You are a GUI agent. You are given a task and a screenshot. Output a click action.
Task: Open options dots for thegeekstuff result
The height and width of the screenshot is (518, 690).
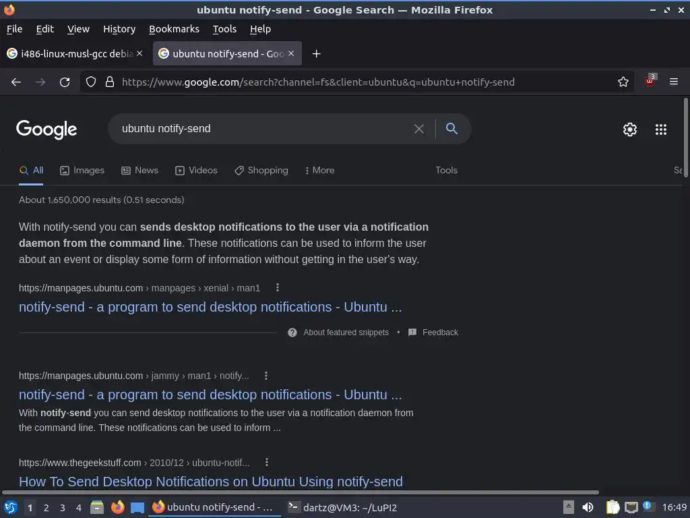(267, 462)
